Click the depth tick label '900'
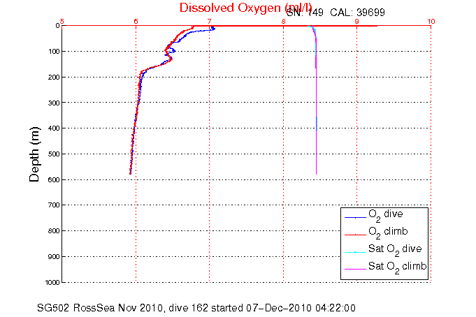The width and height of the screenshot is (476, 317). coord(54,257)
